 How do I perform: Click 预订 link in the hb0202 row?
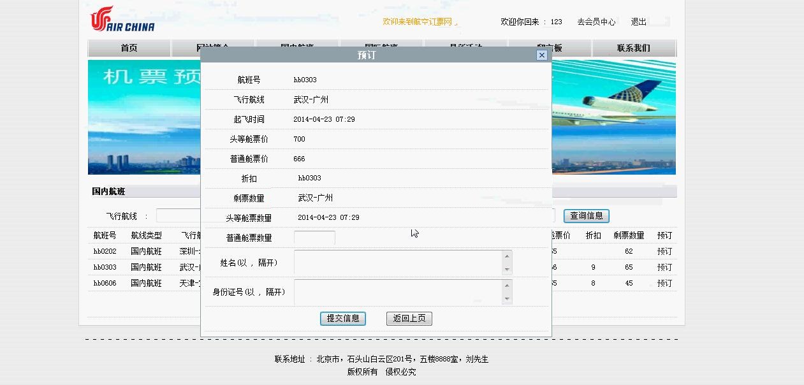(665, 252)
